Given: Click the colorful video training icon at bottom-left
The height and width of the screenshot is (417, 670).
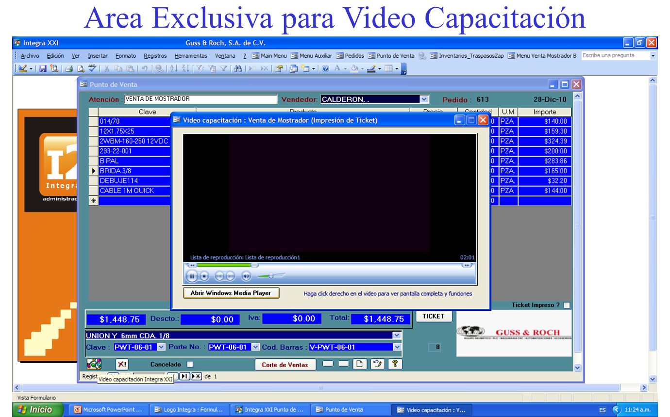Looking at the screenshot, I should (94, 364).
